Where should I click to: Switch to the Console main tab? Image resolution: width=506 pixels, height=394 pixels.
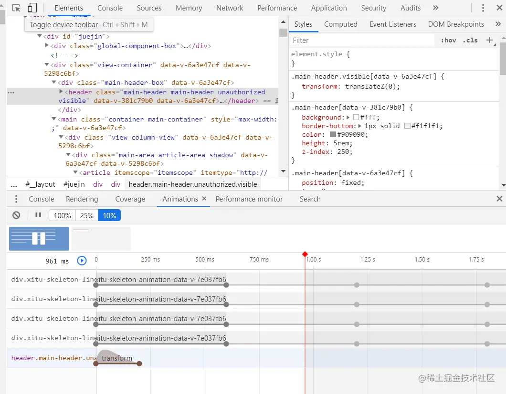click(x=110, y=8)
